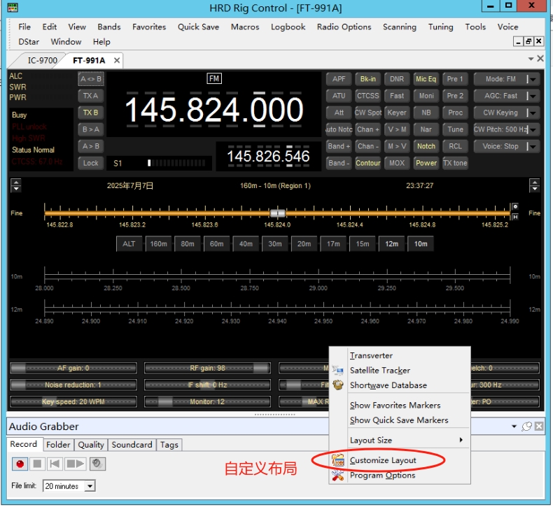Screen dimensions: 553x507
Task: Play the recorded audio clip
Action: coord(76,464)
